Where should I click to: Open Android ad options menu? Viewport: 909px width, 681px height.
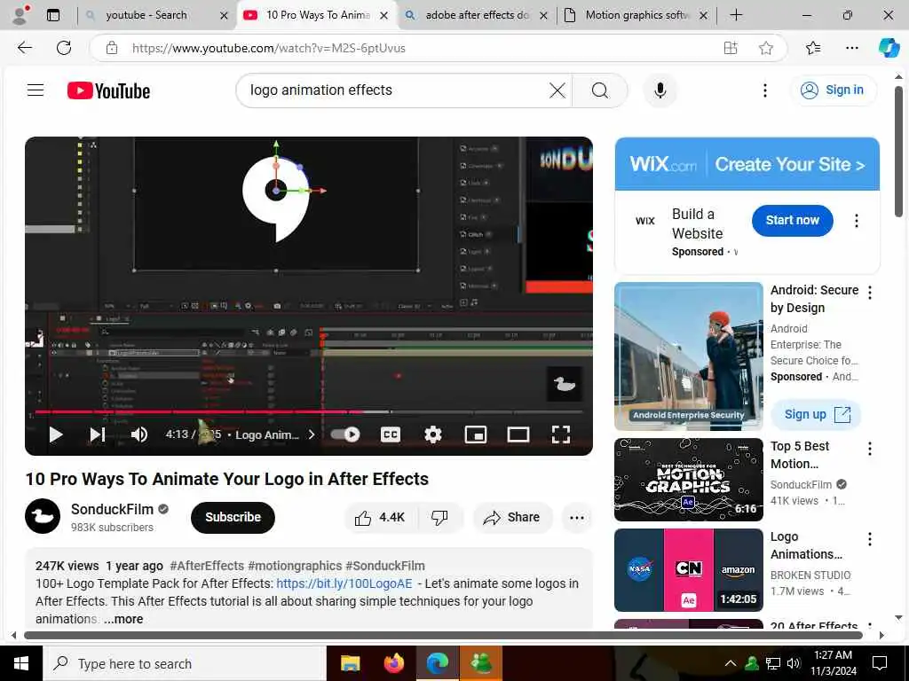(870, 293)
